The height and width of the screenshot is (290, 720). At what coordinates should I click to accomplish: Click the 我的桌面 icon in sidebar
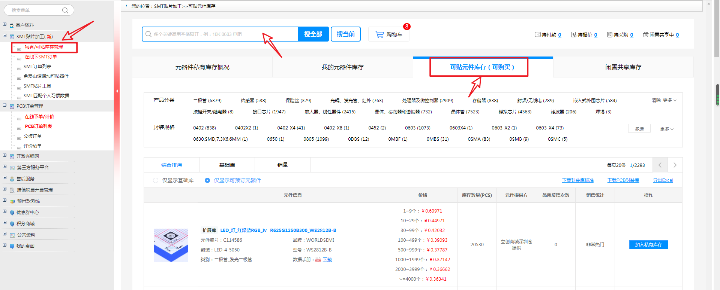[x=12, y=246]
